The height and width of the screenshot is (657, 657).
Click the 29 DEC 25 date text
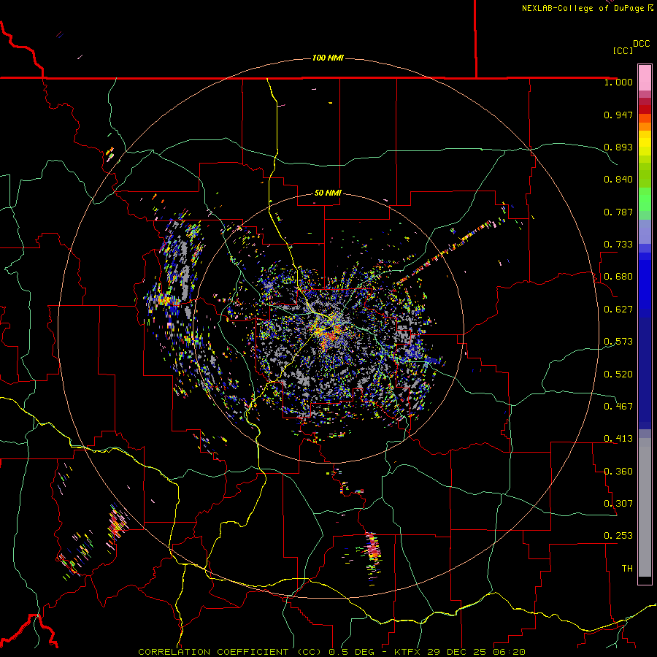pyautogui.click(x=456, y=652)
